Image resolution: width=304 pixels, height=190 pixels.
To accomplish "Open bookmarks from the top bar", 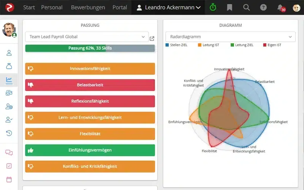I will coord(230,8).
